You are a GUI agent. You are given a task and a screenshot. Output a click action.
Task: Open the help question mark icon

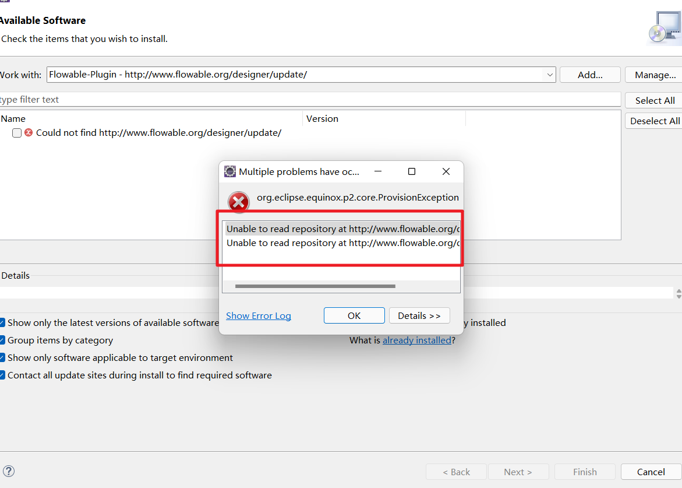pos(9,471)
